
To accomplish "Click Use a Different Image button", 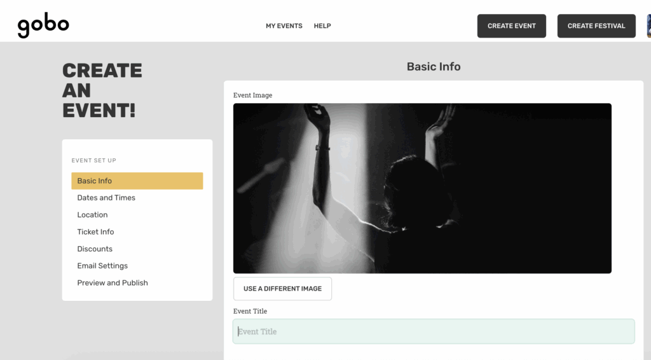I will [x=282, y=289].
